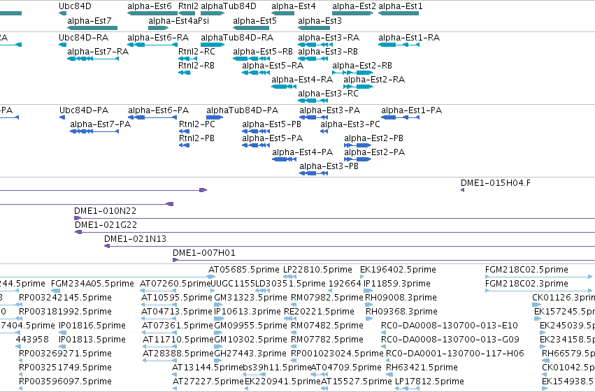Viewport: 595px width, 392px height.
Task: Select the FGM218C02.5prime EST label
Action: 526,270
